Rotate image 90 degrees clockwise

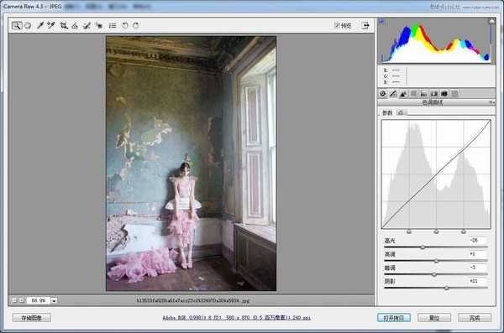click(x=136, y=26)
